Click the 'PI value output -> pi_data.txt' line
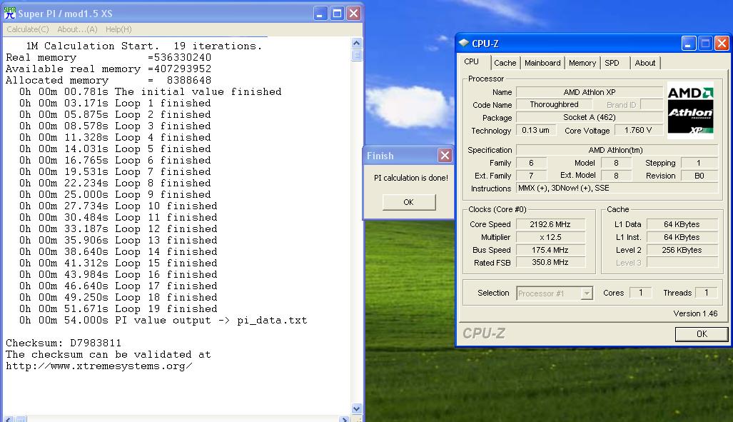The height and width of the screenshot is (422, 733). coord(163,321)
